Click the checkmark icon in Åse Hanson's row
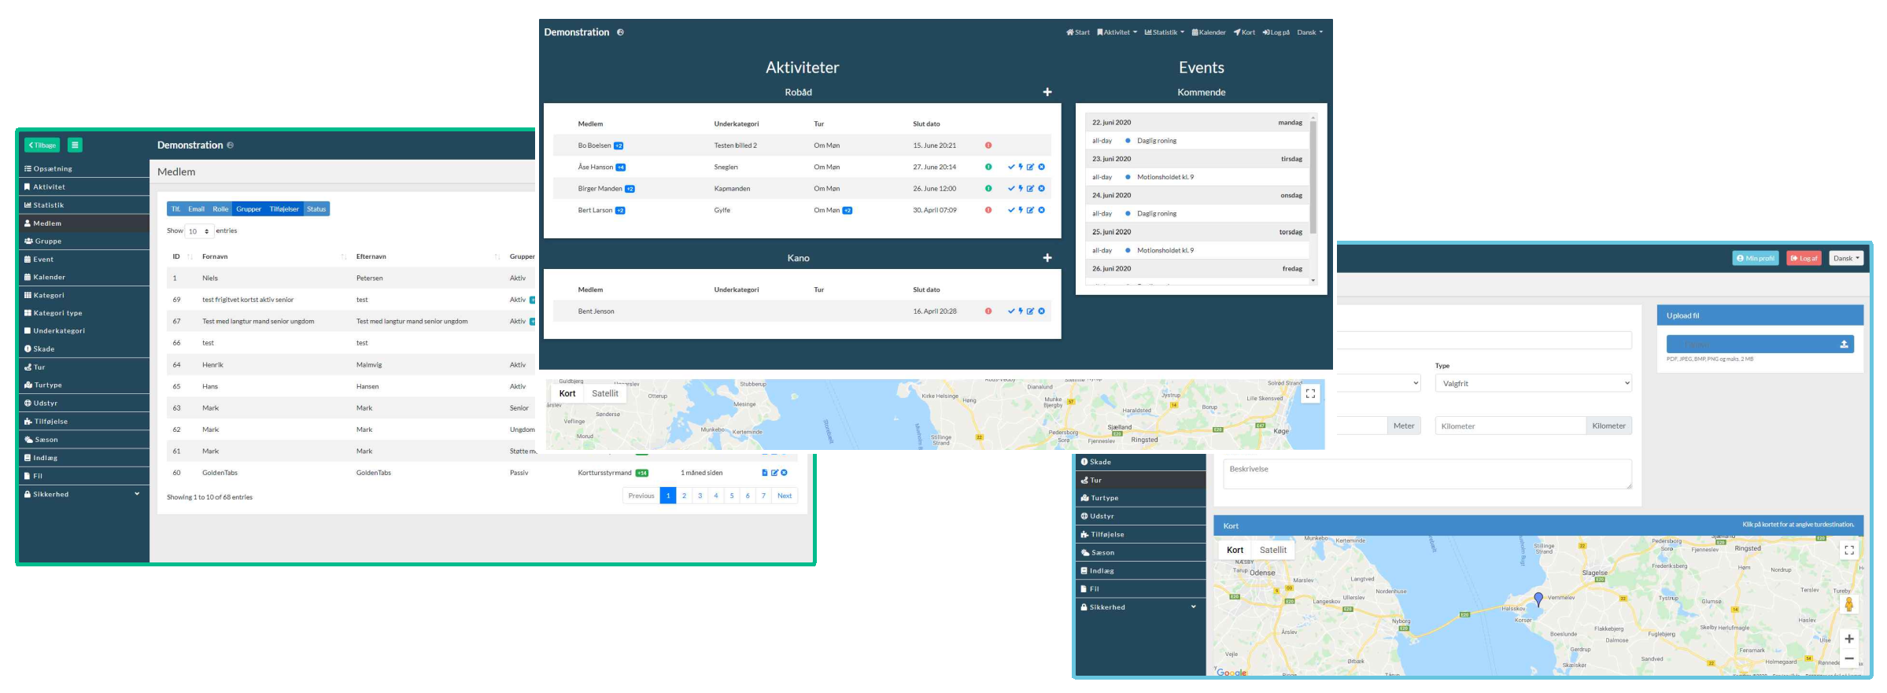 click(1011, 167)
